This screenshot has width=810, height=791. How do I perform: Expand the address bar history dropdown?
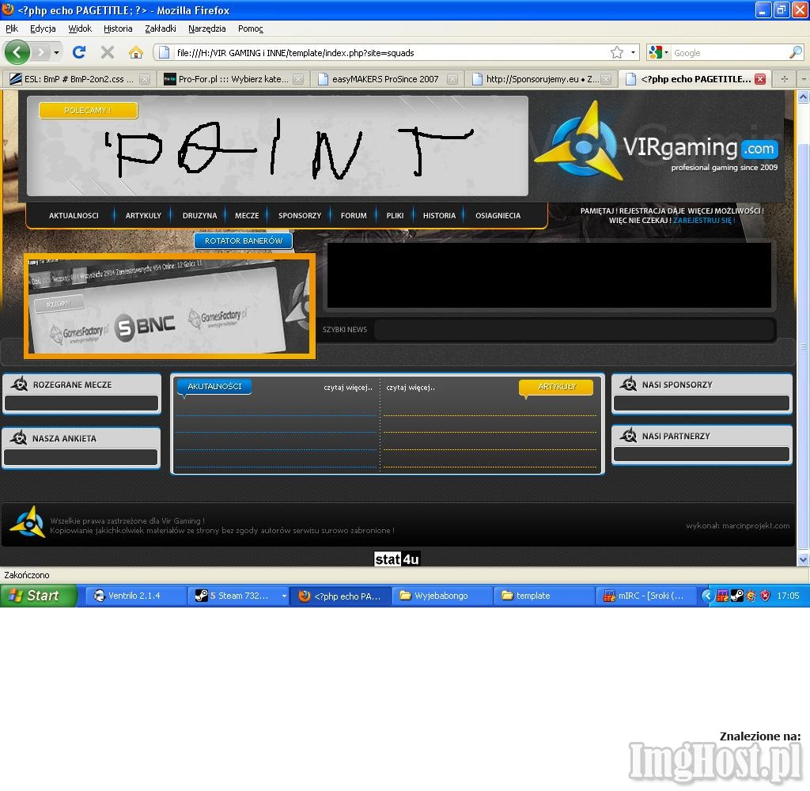(633, 52)
